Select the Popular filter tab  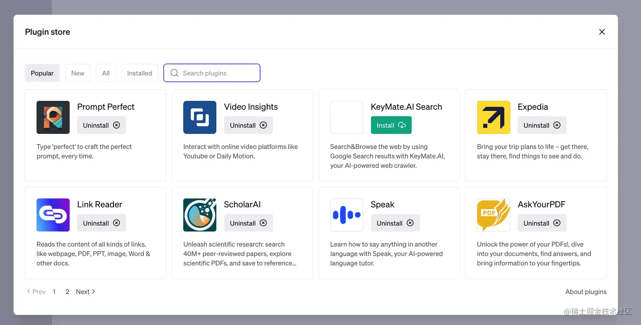[x=42, y=73]
